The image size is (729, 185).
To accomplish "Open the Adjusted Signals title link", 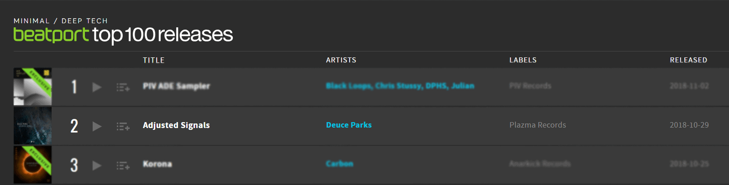I will point(176,125).
